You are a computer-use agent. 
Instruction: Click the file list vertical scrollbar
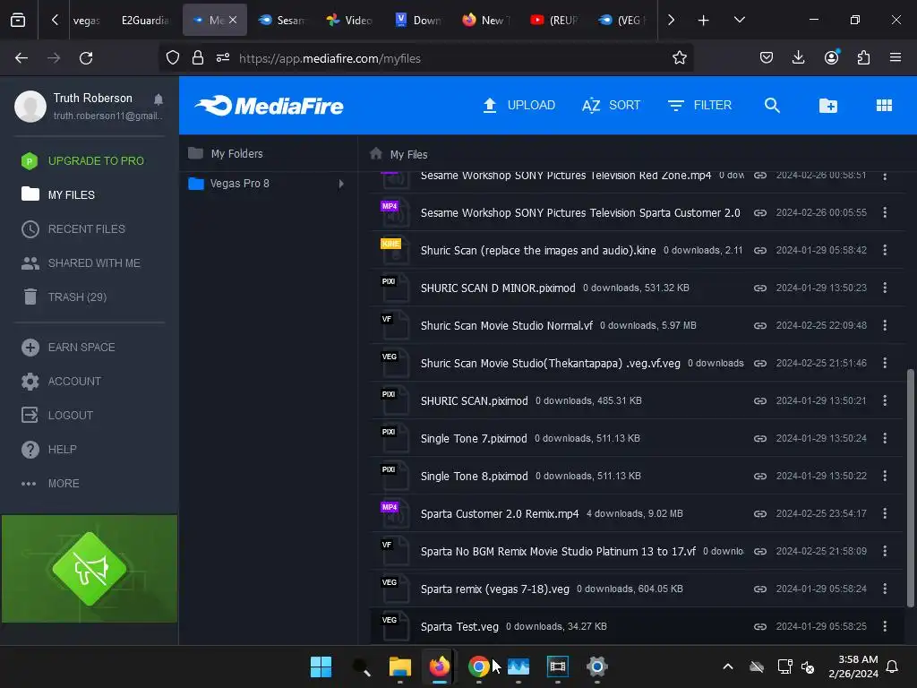(x=910, y=488)
